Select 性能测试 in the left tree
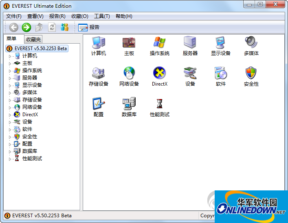288x223 pixels. coord(32,159)
